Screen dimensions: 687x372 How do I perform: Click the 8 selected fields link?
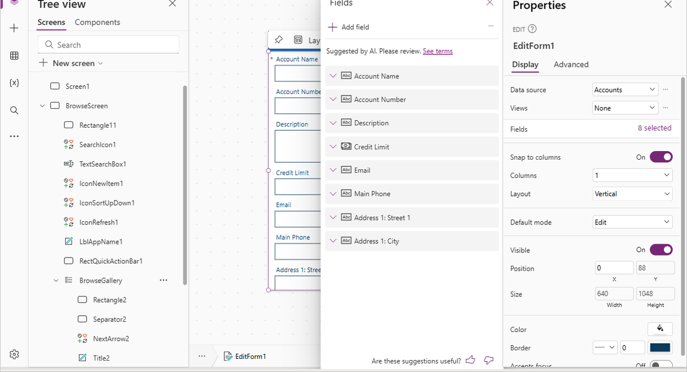tap(654, 128)
